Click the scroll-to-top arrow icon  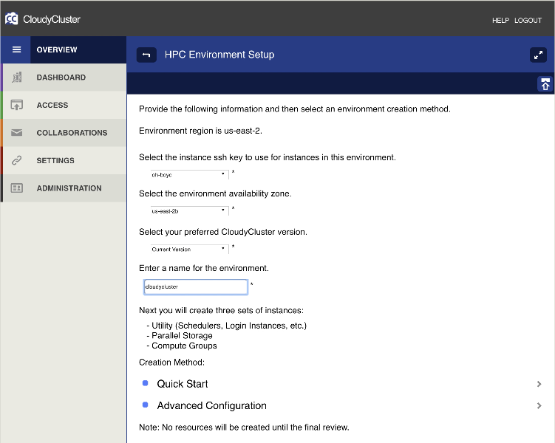545,84
